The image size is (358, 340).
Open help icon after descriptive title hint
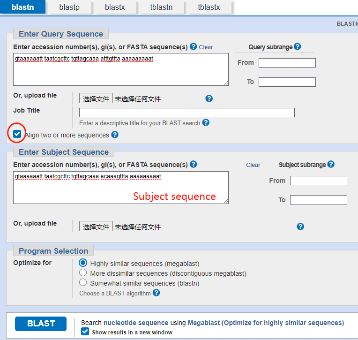206,122
